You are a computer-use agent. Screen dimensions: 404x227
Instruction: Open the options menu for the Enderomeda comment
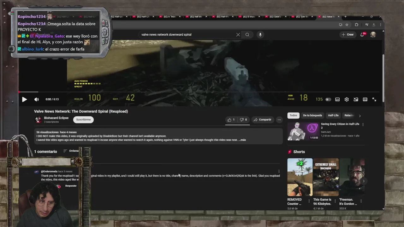tap(279, 172)
